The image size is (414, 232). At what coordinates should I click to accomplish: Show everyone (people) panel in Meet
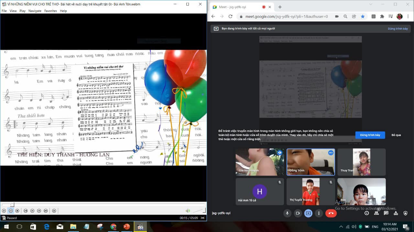click(376, 213)
